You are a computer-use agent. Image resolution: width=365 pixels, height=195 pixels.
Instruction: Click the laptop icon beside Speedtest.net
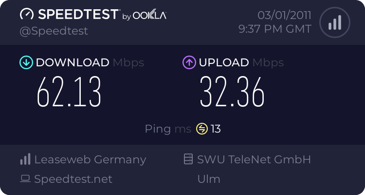tap(25, 179)
